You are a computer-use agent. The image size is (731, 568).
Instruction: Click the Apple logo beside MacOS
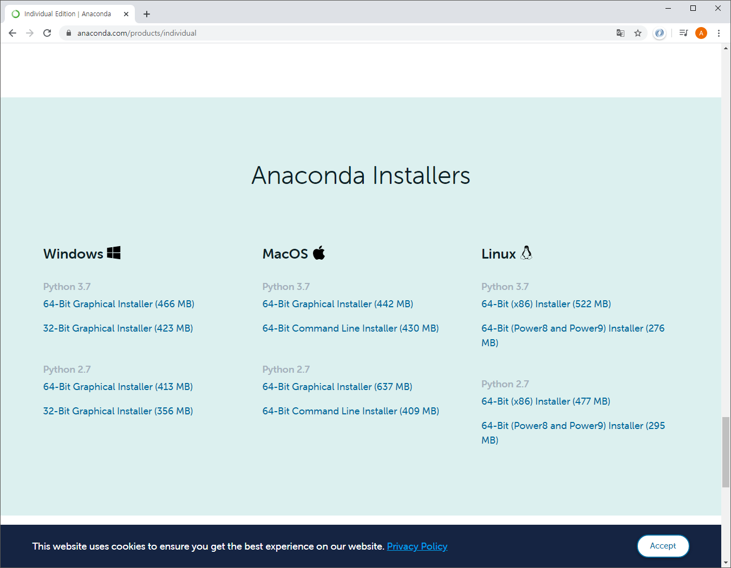[x=319, y=253]
